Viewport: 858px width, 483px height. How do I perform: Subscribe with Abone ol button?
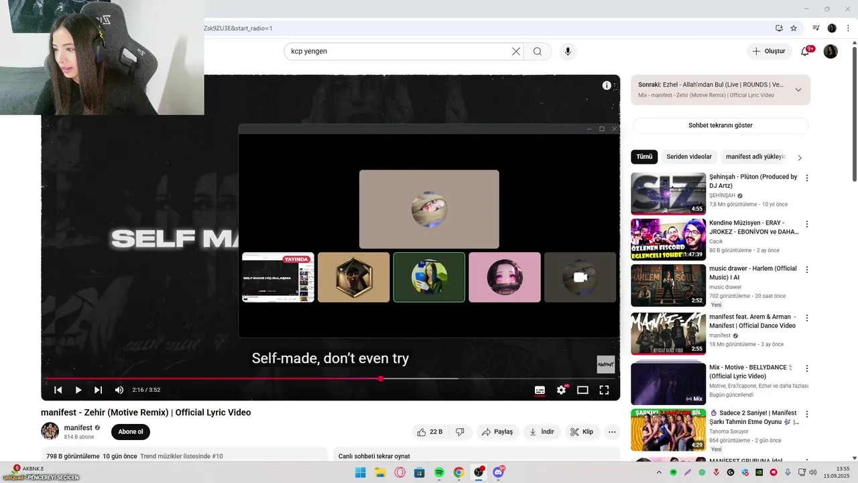131,432
